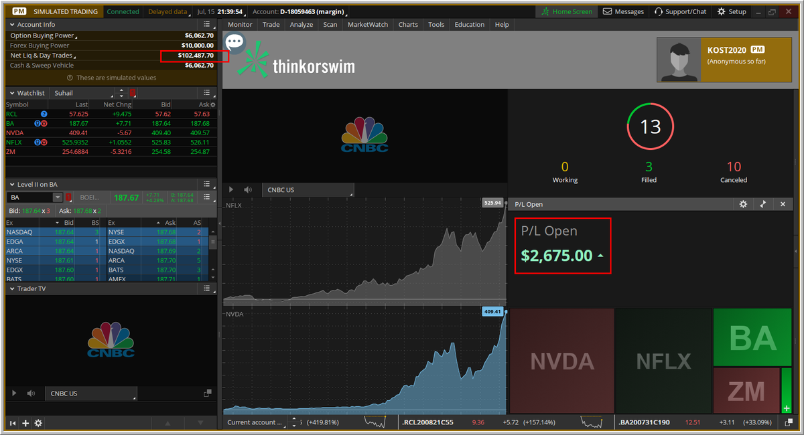This screenshot has height=435, width=804.
Task: Collapse the Account Info section
Action: click(x=11, y=25)
